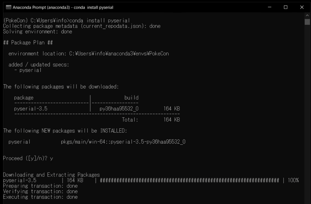Click 'The following packages will be downloaded:' line
Image resolution: width=311 pixels, height=204 pixels.
click(x=61, y=87)
